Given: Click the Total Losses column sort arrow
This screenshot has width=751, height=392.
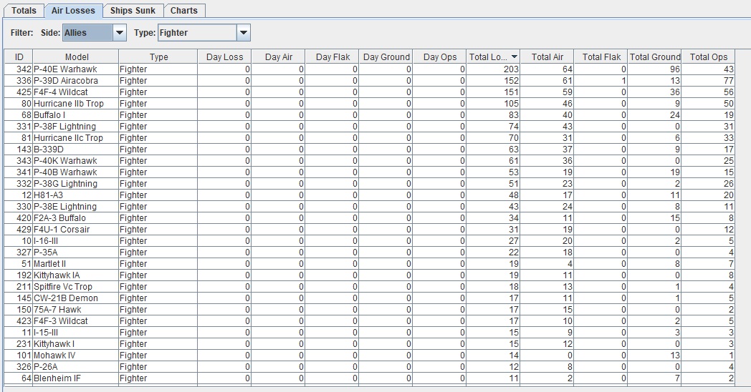Looking at the screenshot, I should pos(514,57).
